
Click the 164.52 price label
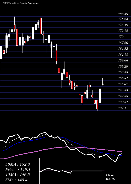pyautogui.click(x=123, y=49)
